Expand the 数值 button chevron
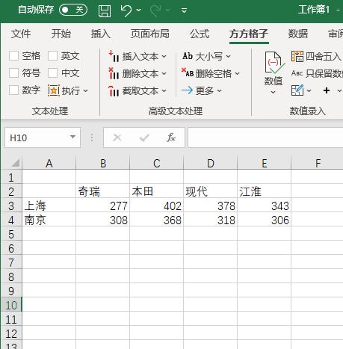Screen dimensions: 343x349 273,93
